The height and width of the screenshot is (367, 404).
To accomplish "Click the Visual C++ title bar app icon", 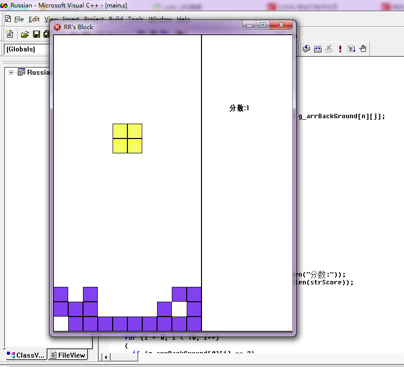I will pos(3,5).
